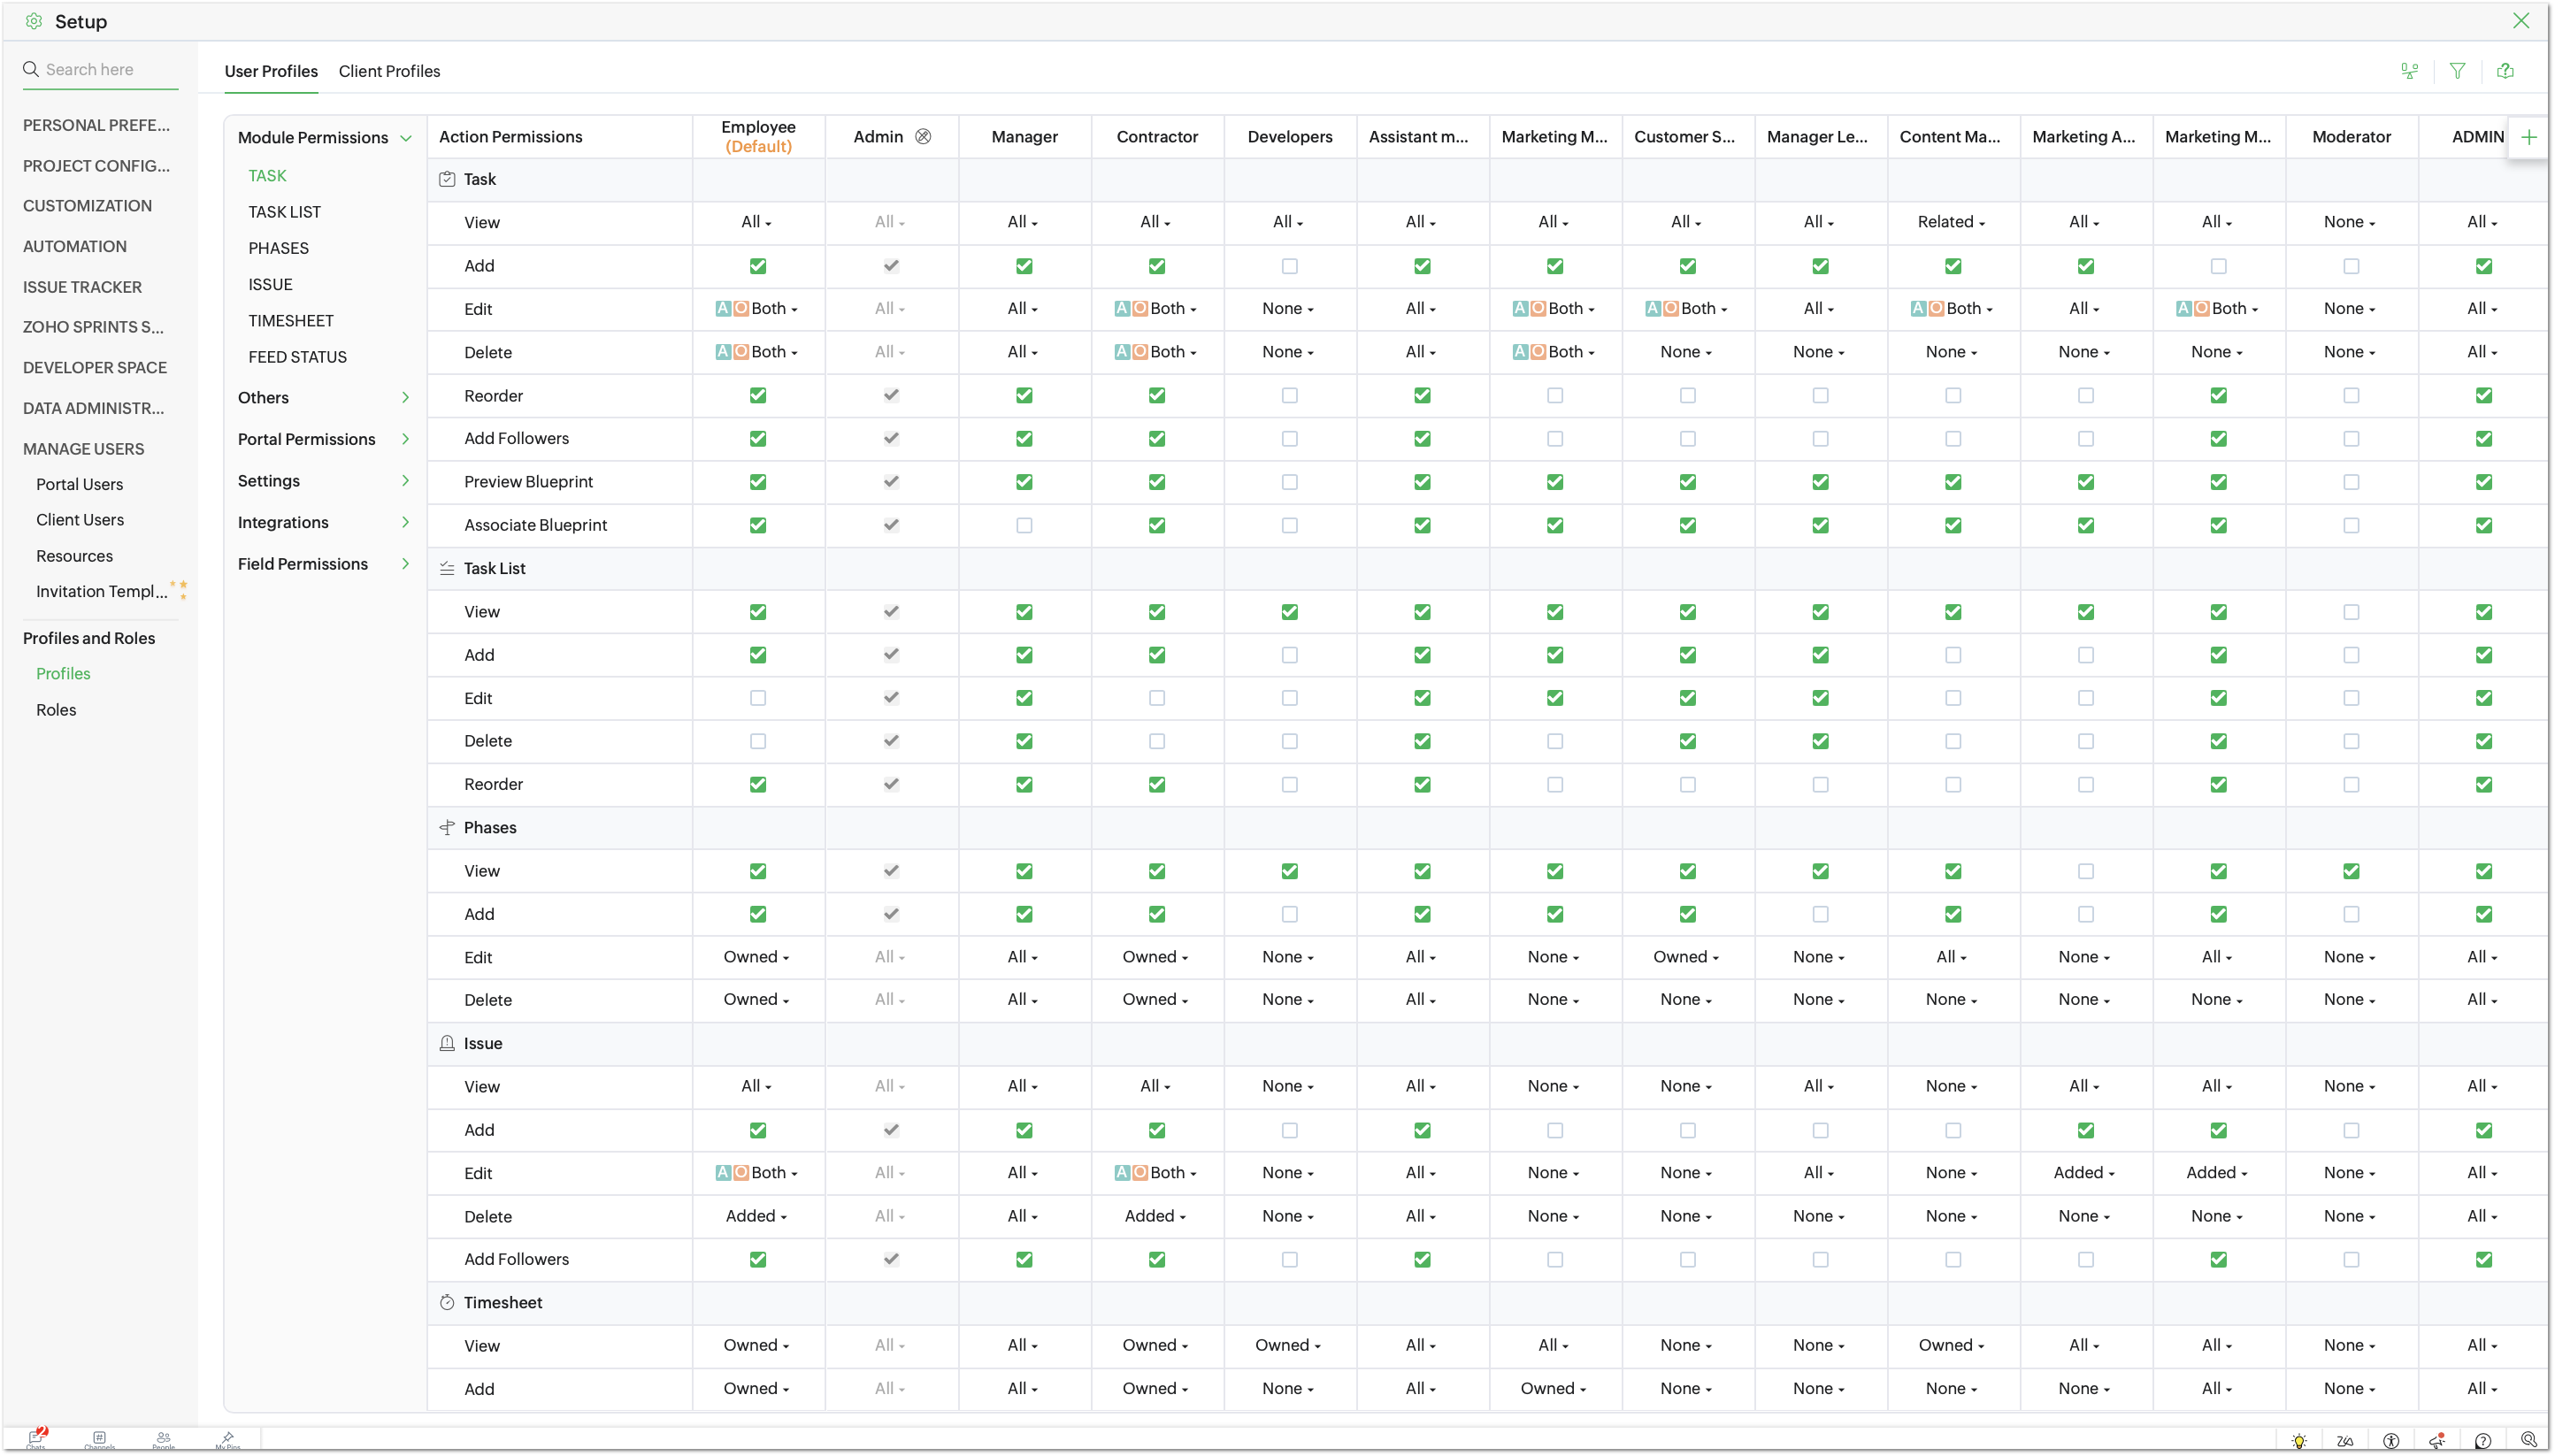Click the compare profiles balance icon

click(x=2409, y=71)
